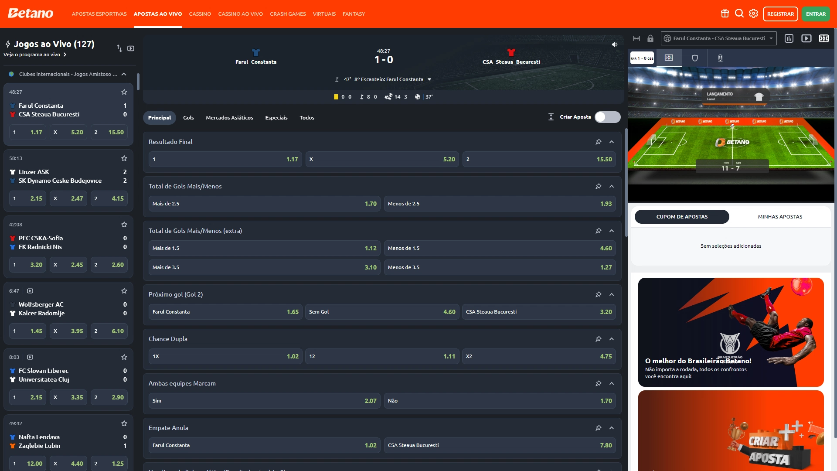Click the left sidebar scrollbar
837x471 pixels.
pyautogui.click(x=138, y=82)
